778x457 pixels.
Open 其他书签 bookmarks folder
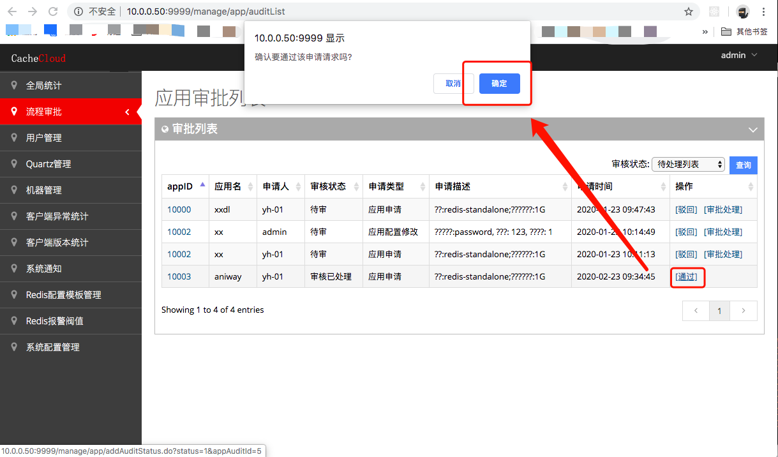coord(745,31)
